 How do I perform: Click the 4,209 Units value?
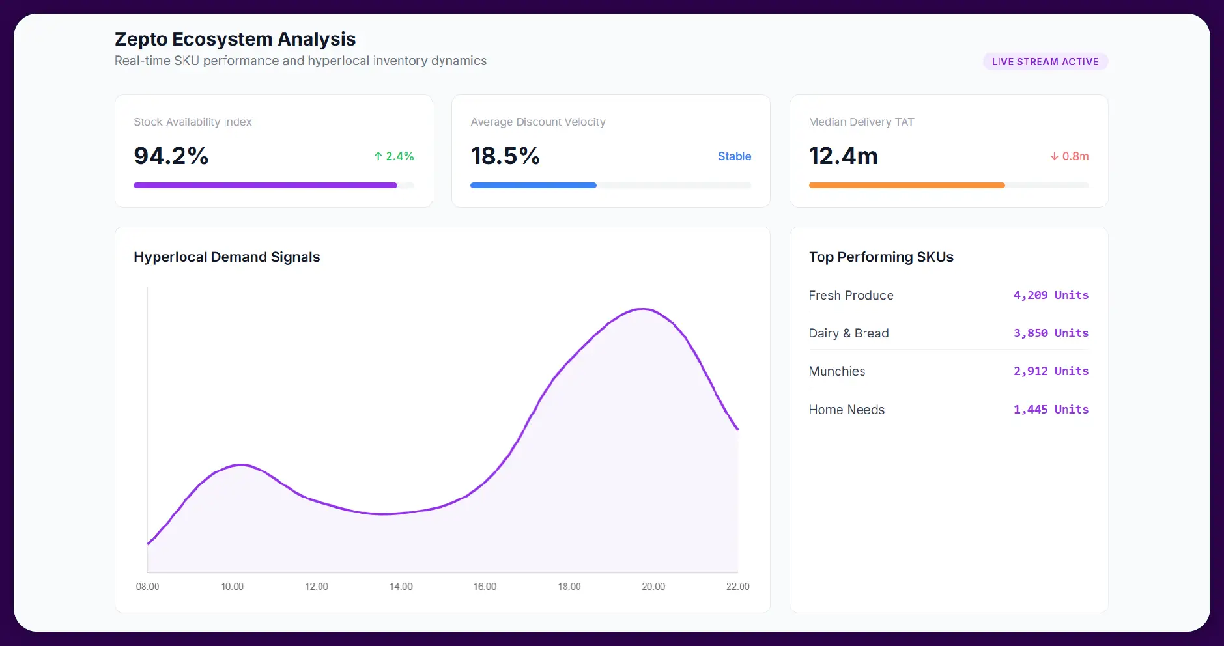pos(1050,295)
